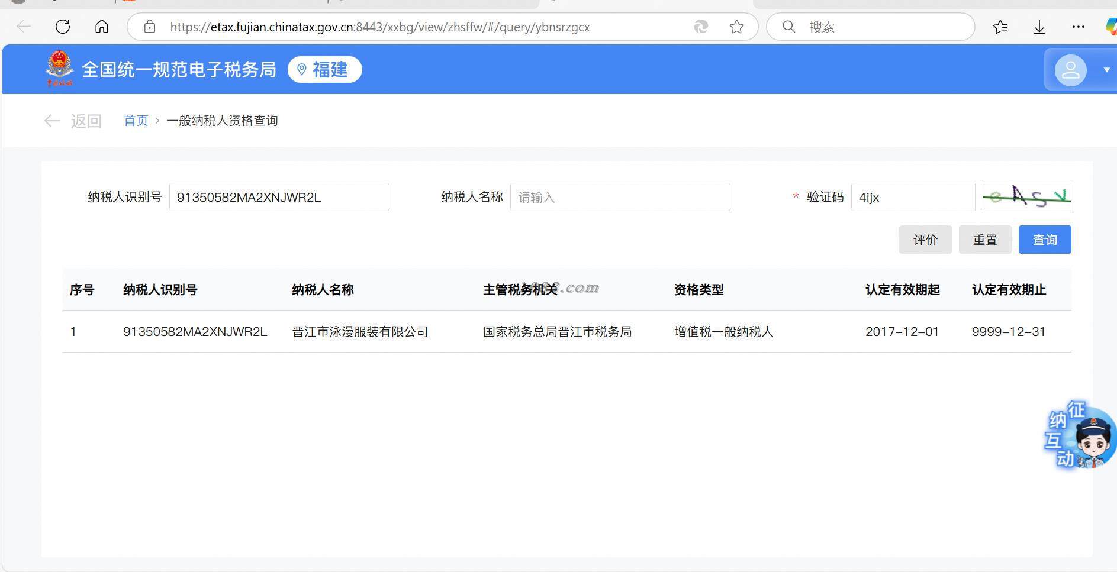The image size is (1117, 572).
Task: Open the browser more options menu
Action: [1079, 27]
